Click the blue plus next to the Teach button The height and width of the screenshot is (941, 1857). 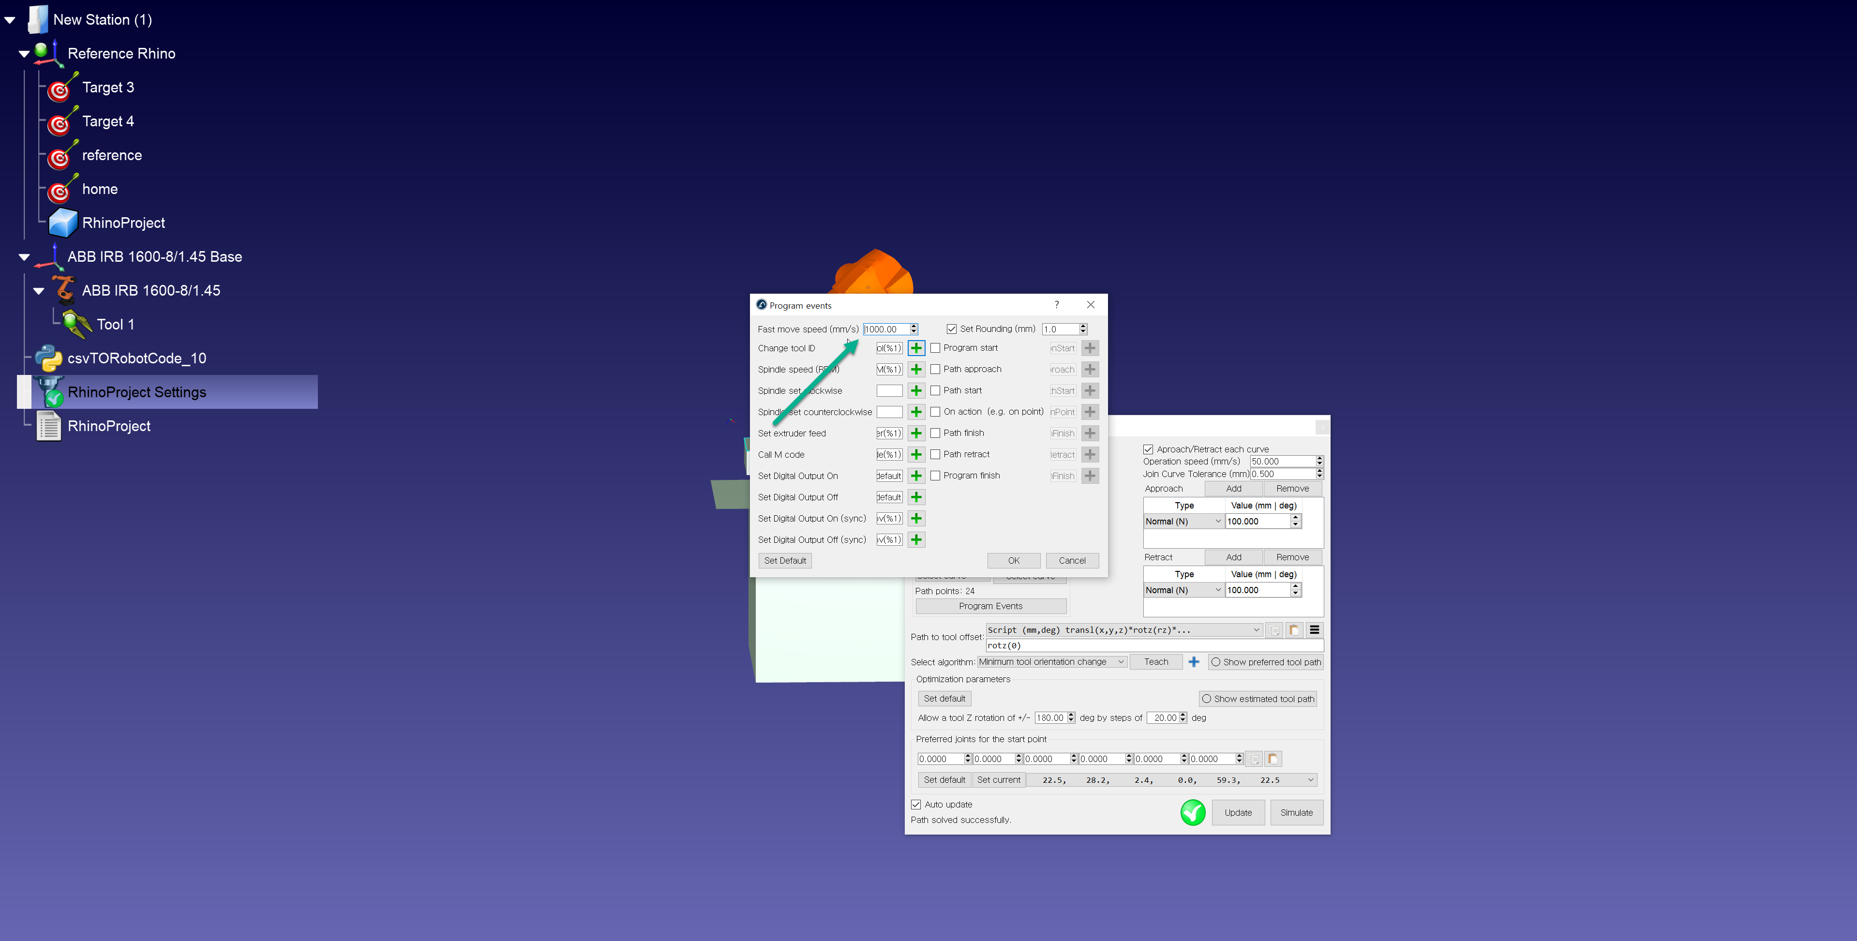click(x=1194, y=662)
